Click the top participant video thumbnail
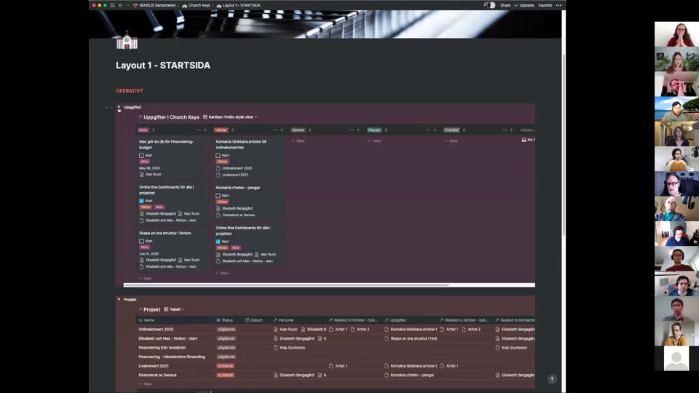The image size is (699, 393). [x=676, y=34]
